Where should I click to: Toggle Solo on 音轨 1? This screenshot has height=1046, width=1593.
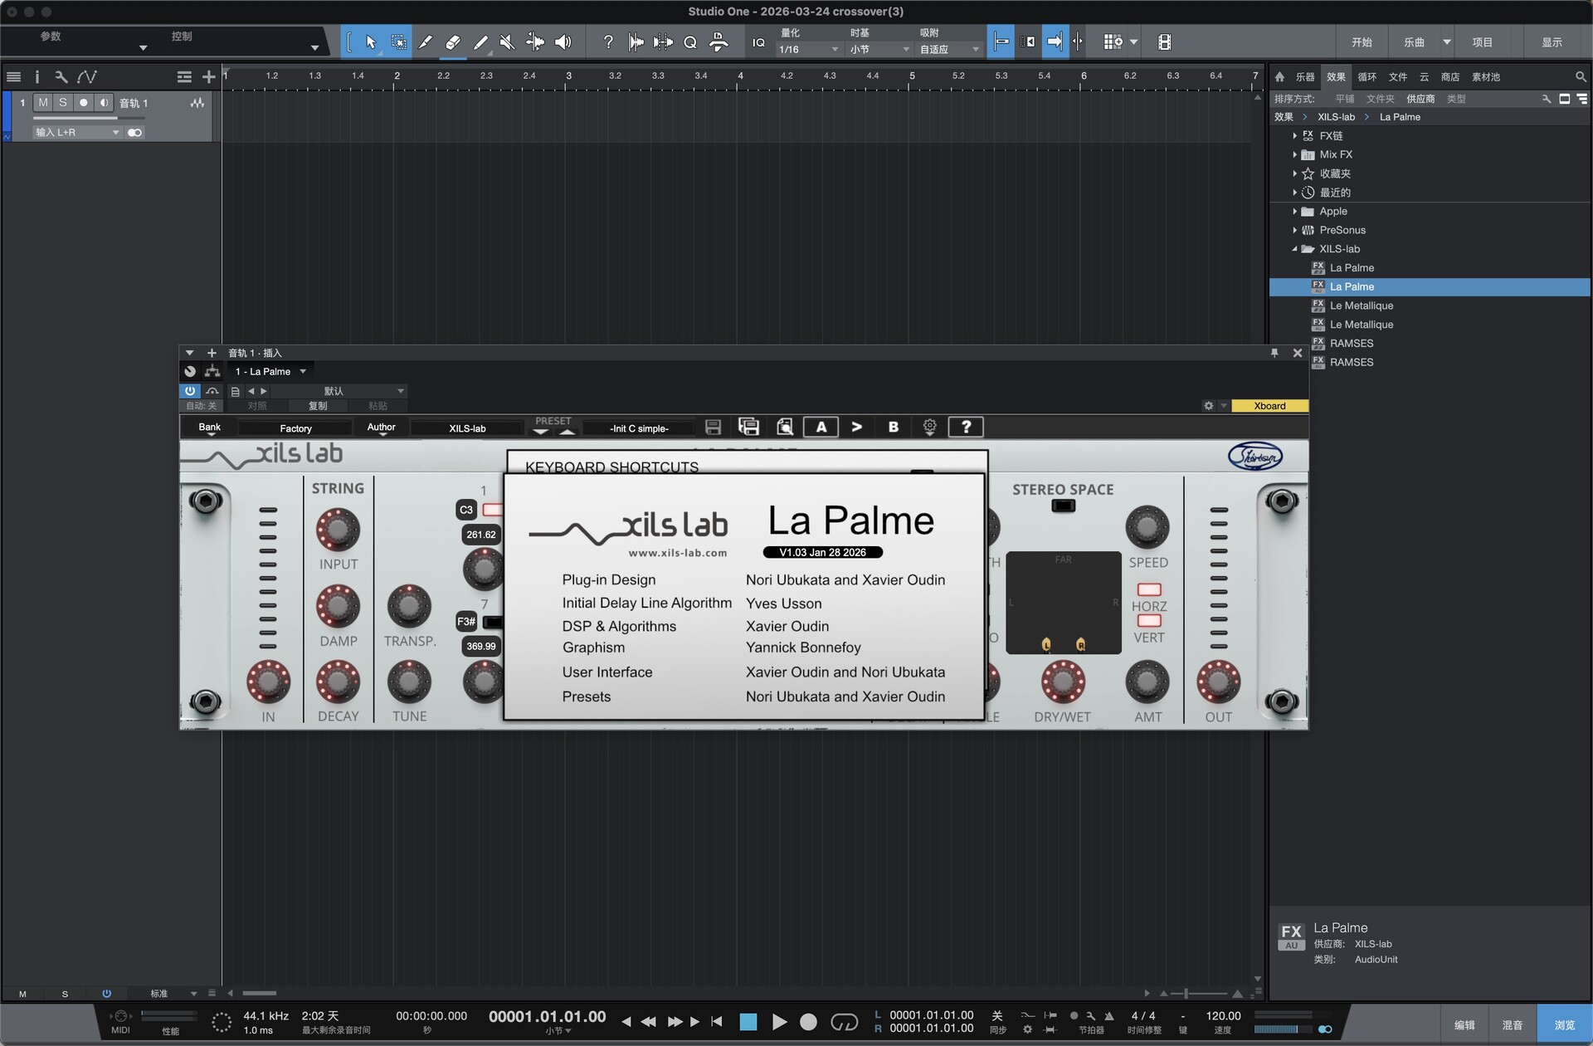pyautogui.click(x=62, y=102)
